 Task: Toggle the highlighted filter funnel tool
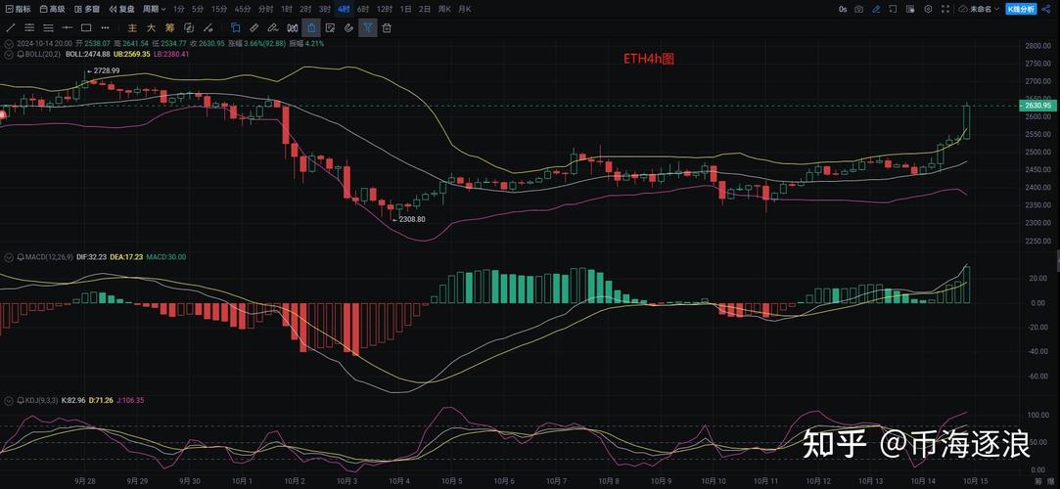pyautogui.click(x=368, y=28)
